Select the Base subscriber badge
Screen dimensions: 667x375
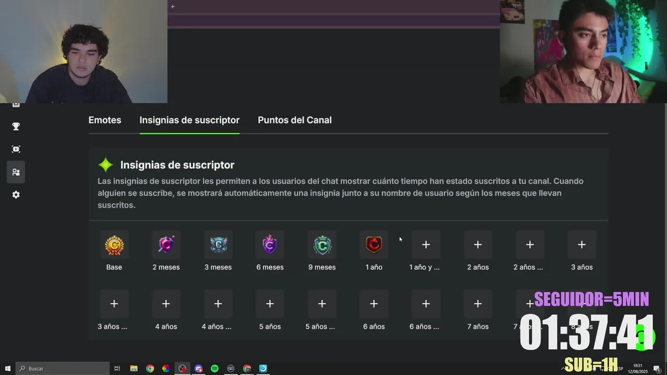(114, 245)
